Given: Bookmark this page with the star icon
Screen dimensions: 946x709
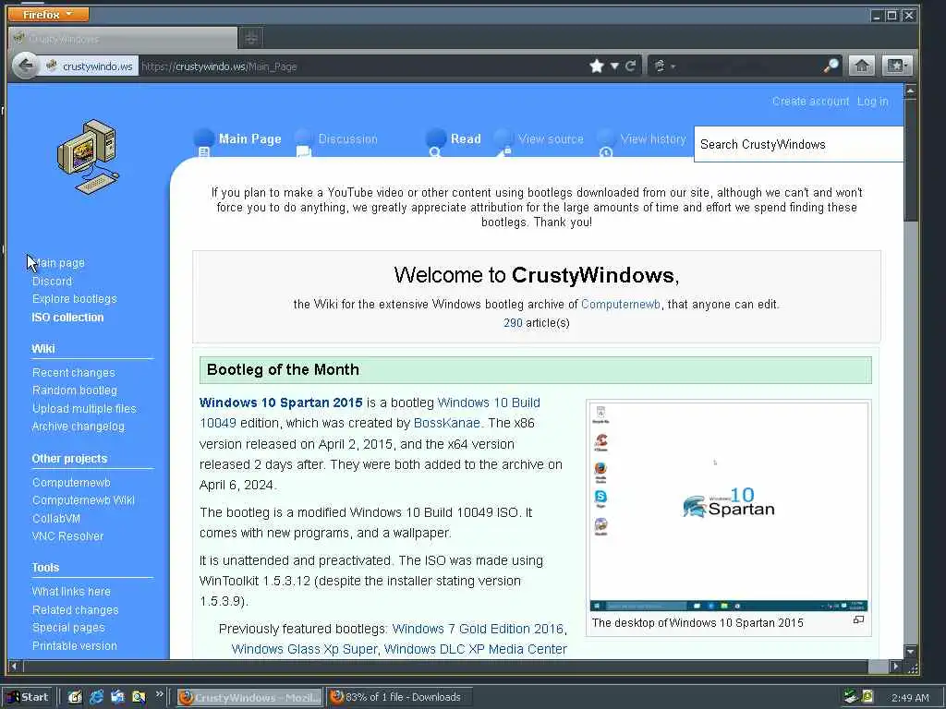Looking at the screenshot, I should click(597, 66).
